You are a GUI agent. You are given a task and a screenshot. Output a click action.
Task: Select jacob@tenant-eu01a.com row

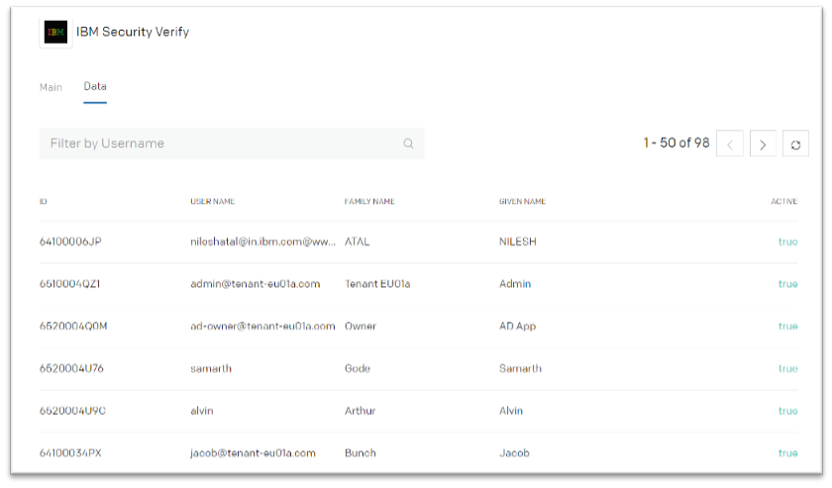(418, 453)
